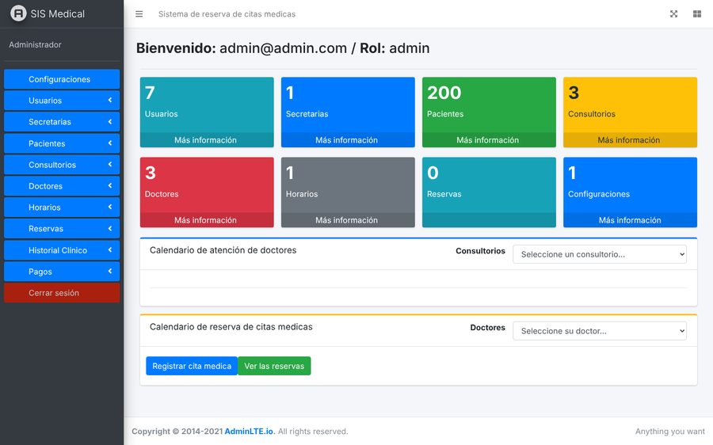
Task: Open Horarios in the sidebar
Action: (62, 207)
